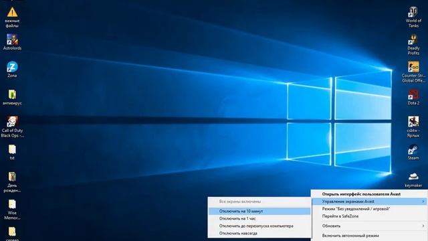This screenshot has width=428, height=241.
Task: Expand arrow beside Обновить entry
Action: (x=423, y=226)
